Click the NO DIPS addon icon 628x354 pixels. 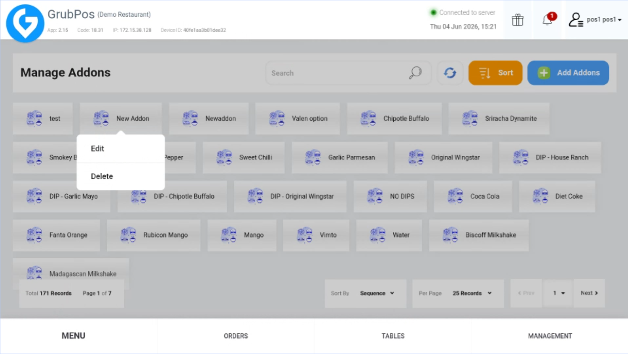coord(375,196)
